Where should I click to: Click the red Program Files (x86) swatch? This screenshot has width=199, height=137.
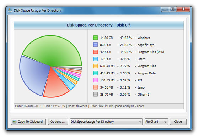pos(96,52)
